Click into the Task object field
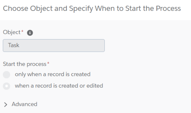 pyautogui.click(x=54, y=46)
